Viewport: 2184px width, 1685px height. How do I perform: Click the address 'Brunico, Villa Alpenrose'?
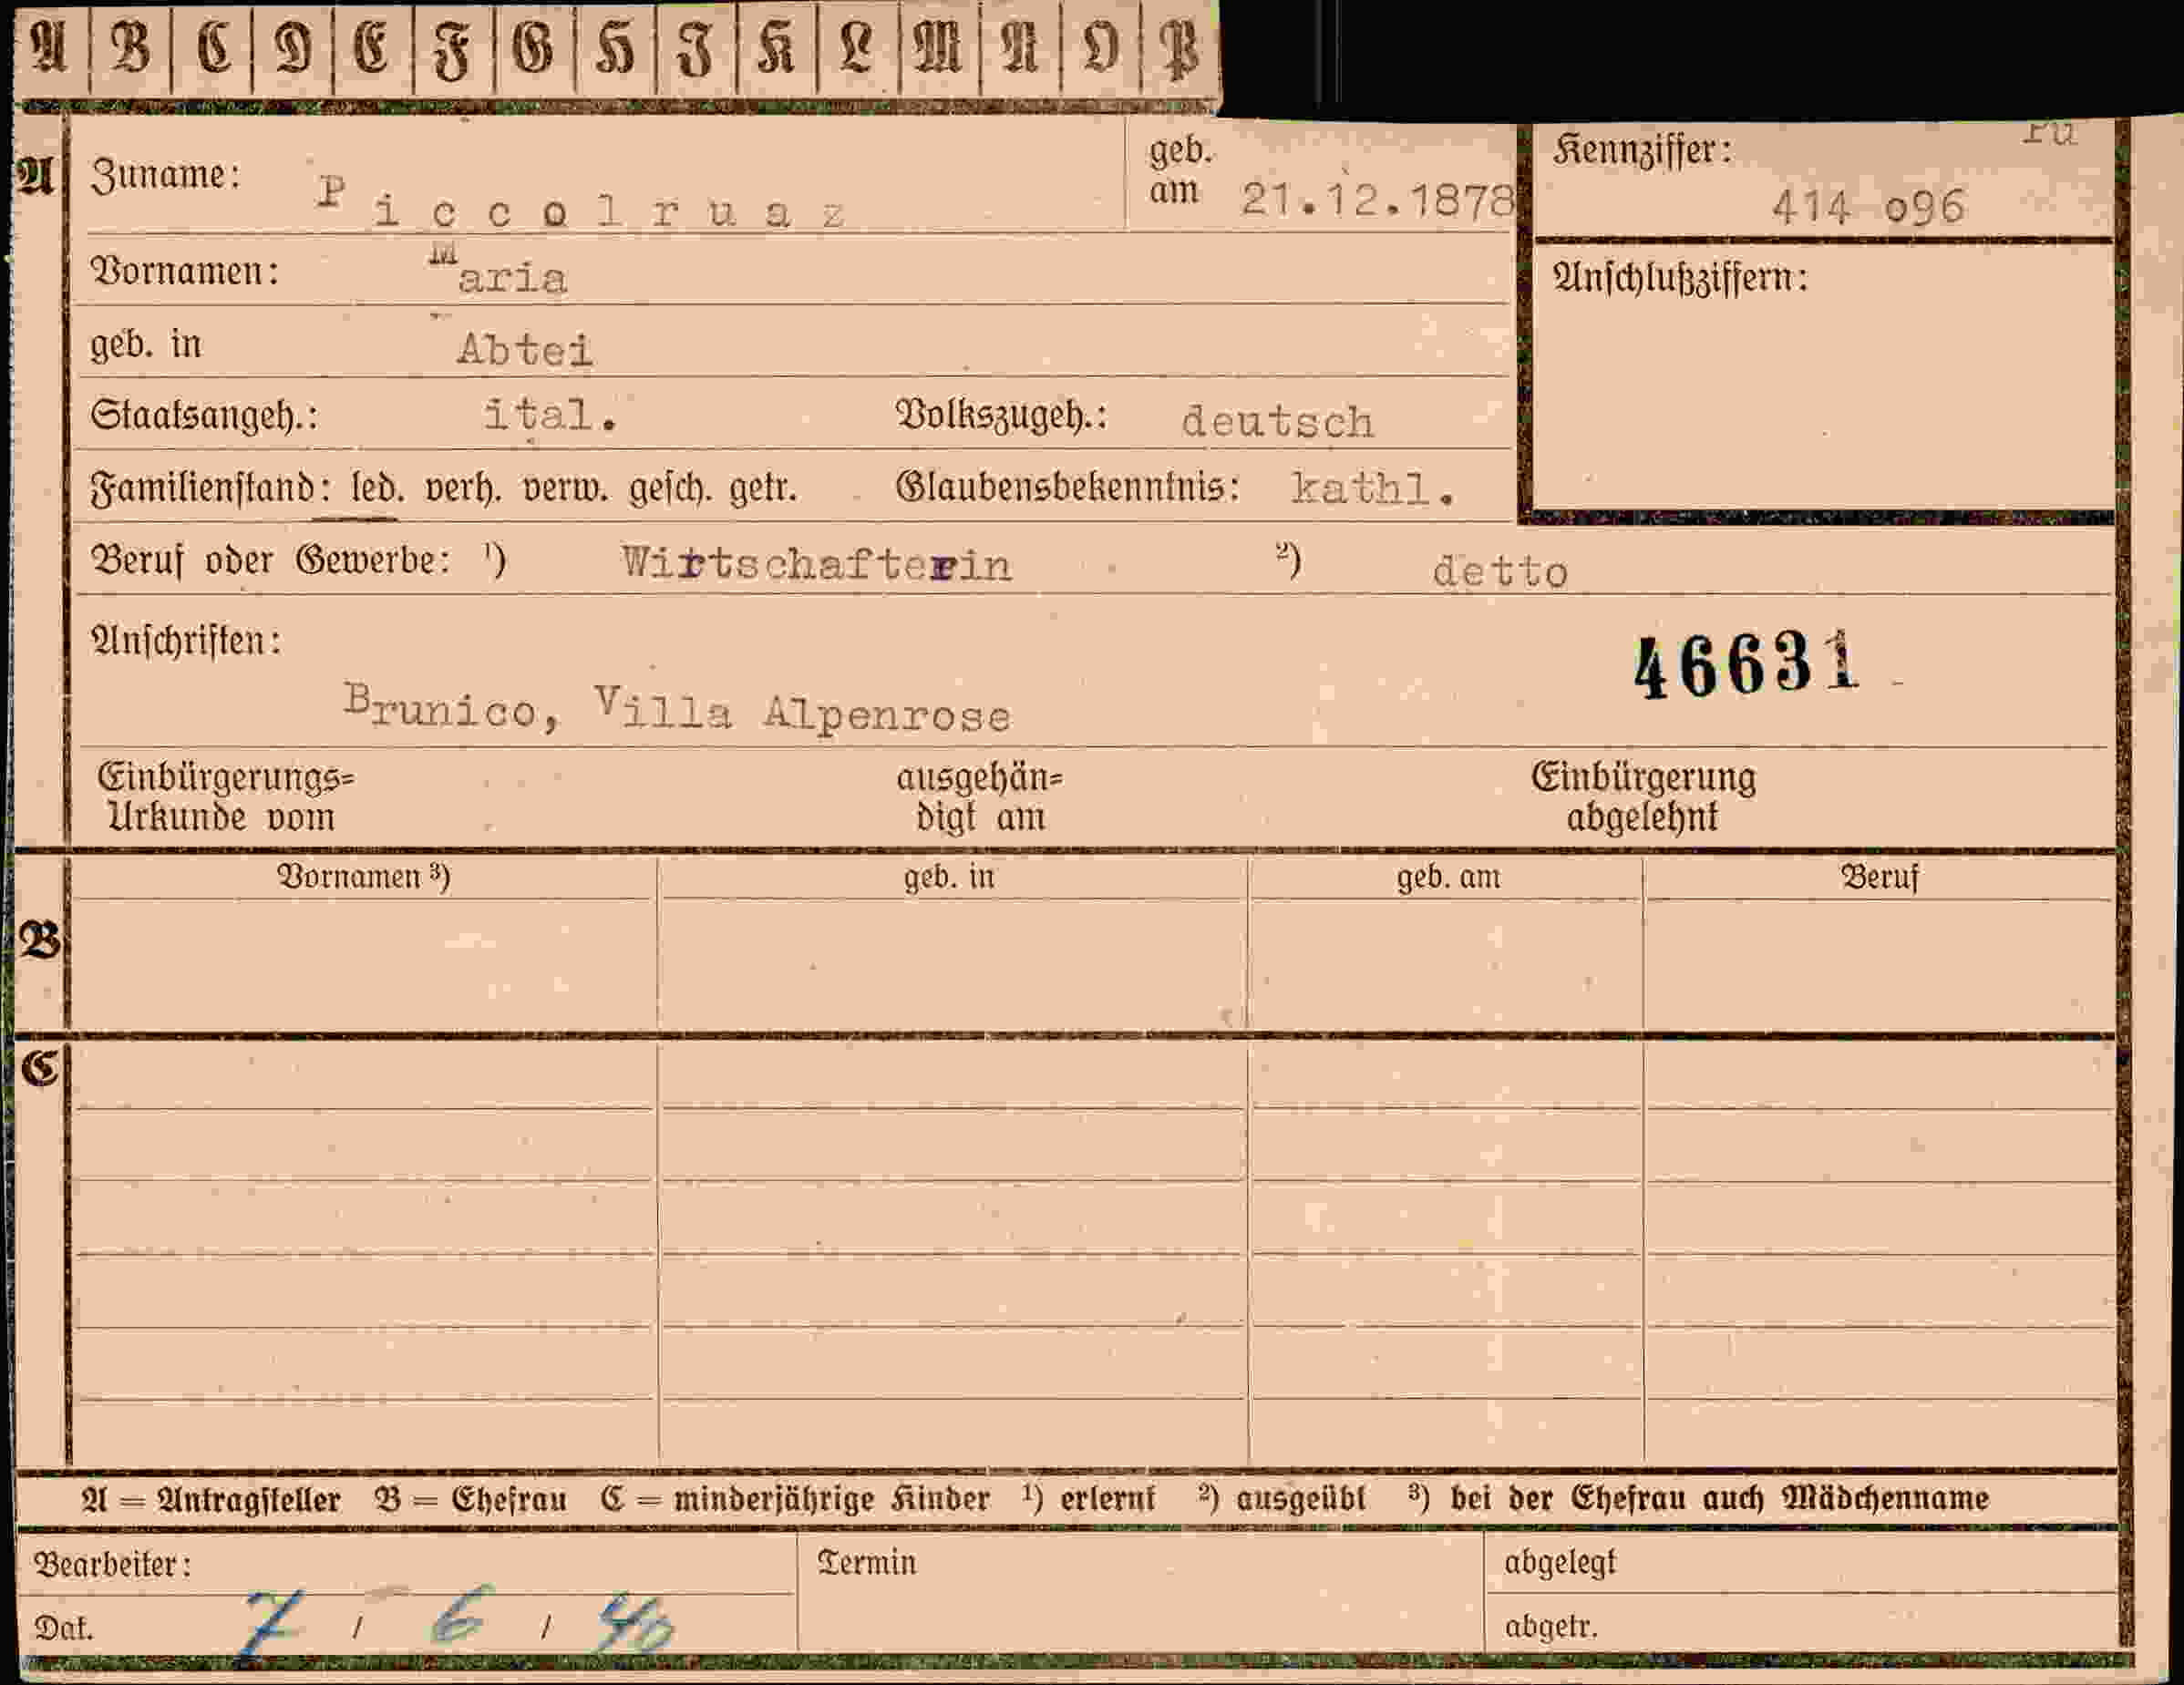(677, 709)
